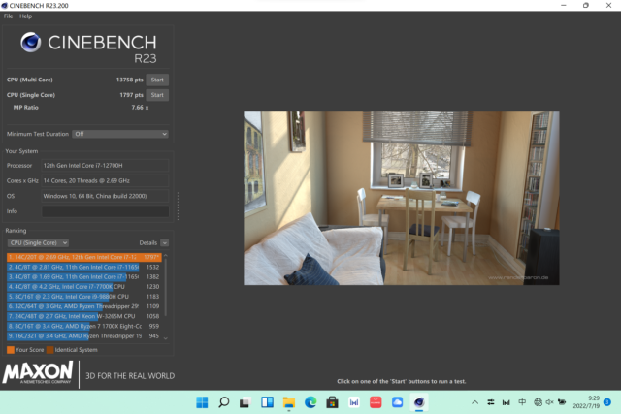Open the network globe tray icon
Screen dimensions: 621x414
coord(538,402)
